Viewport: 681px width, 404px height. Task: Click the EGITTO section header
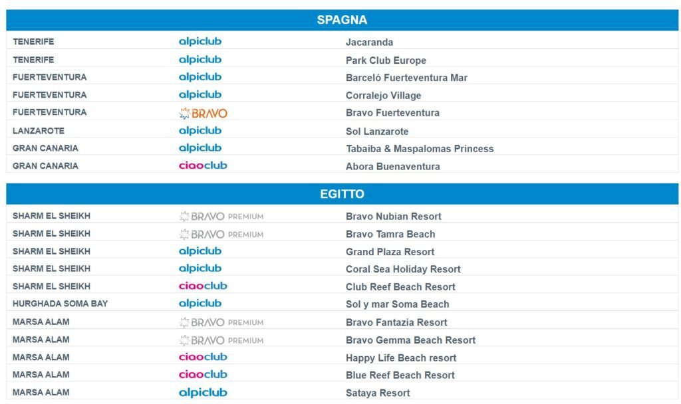pos(342,194)
